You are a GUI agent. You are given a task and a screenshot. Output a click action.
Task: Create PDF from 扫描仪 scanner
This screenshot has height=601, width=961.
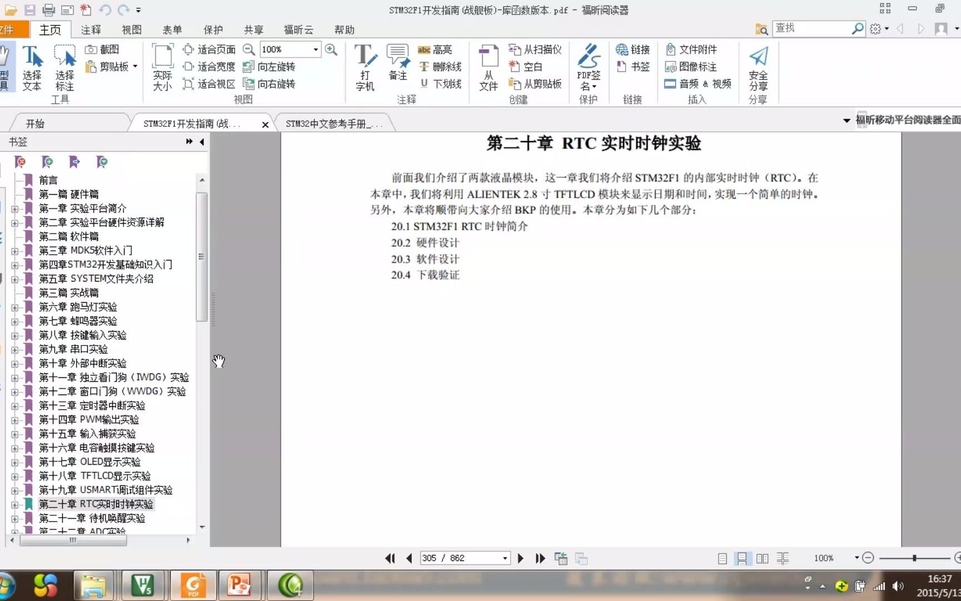pos(535,49)
